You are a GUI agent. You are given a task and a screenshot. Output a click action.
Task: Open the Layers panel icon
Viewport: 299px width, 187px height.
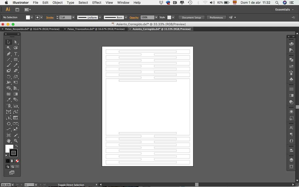point(291,160)
